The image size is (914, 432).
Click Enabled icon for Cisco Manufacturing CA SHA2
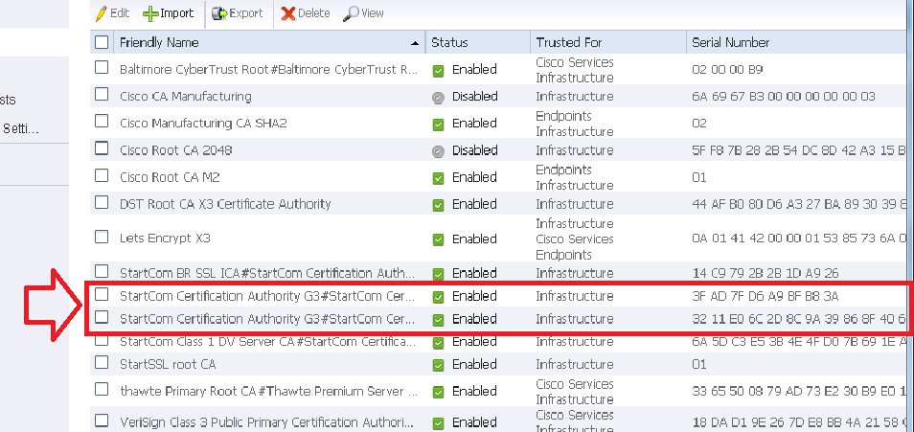tap(439, 125)
